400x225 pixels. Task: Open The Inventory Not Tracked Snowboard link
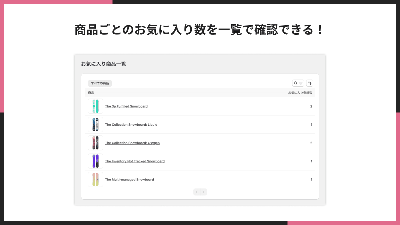(x=135, y=161)
